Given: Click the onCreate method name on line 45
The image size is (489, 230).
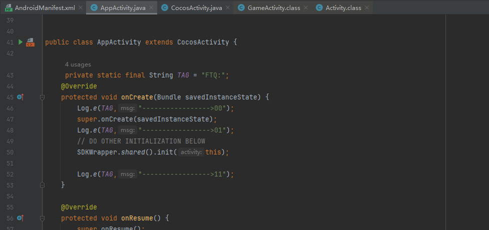Looking at the screenshot, I should pos(137,97).
